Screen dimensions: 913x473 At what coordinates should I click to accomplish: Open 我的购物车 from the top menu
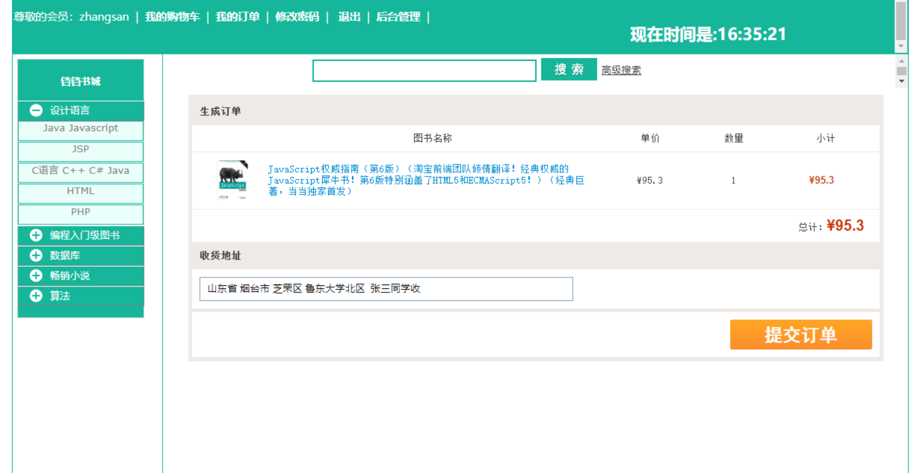[x=173, y=17]
